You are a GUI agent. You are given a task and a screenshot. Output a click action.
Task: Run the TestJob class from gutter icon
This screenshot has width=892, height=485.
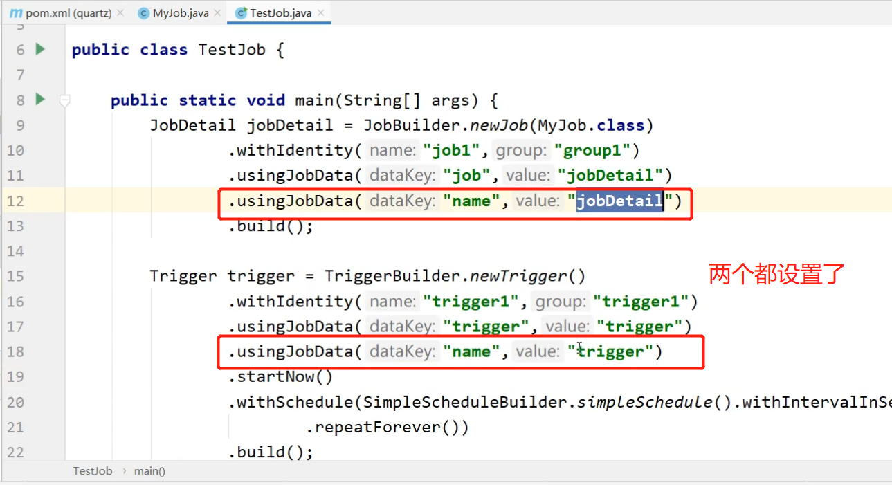pos(40,49)
